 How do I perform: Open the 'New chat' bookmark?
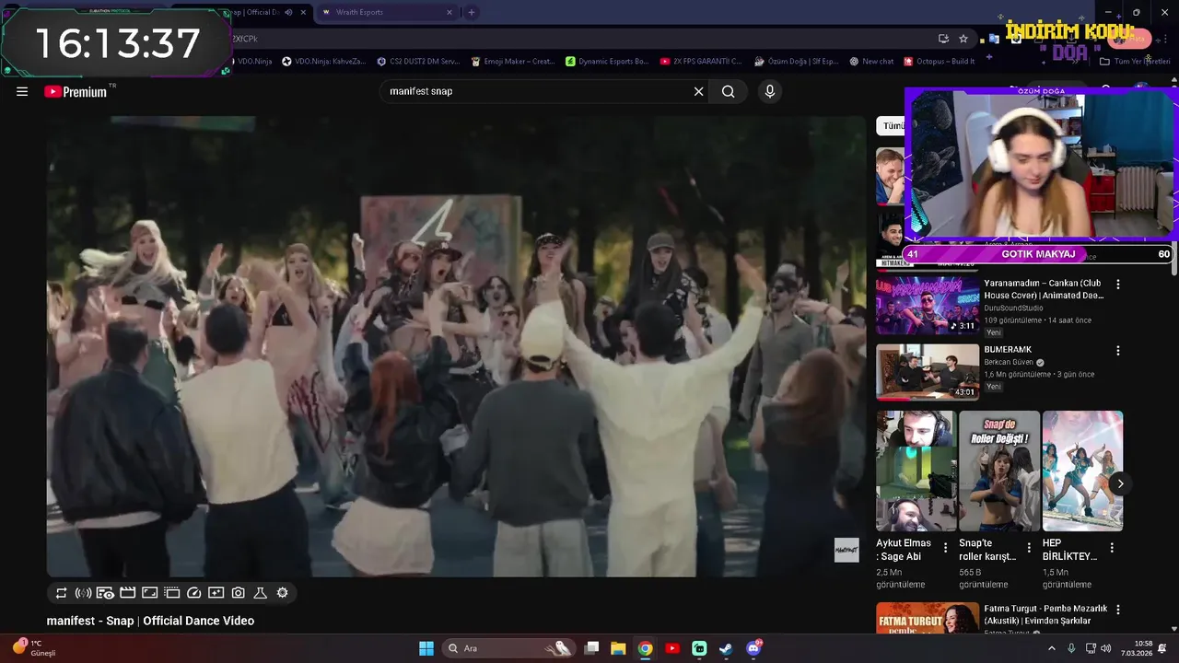click(x=871, y=62)
